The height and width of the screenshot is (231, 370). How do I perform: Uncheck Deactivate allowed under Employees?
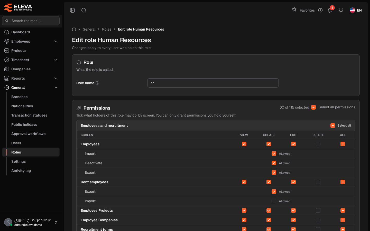(274, 163)
